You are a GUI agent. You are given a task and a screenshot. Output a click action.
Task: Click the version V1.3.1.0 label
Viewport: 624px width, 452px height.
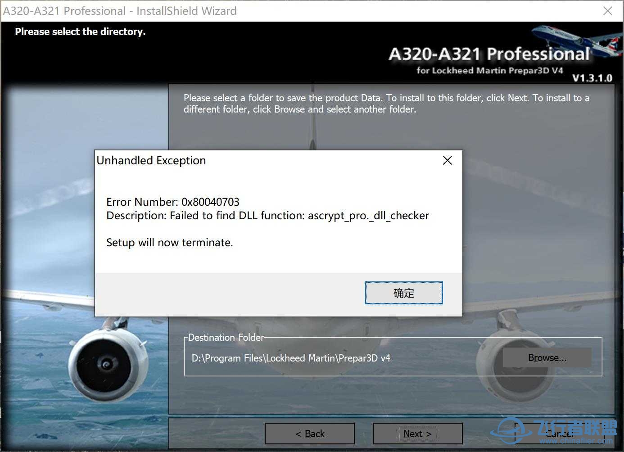592,78
